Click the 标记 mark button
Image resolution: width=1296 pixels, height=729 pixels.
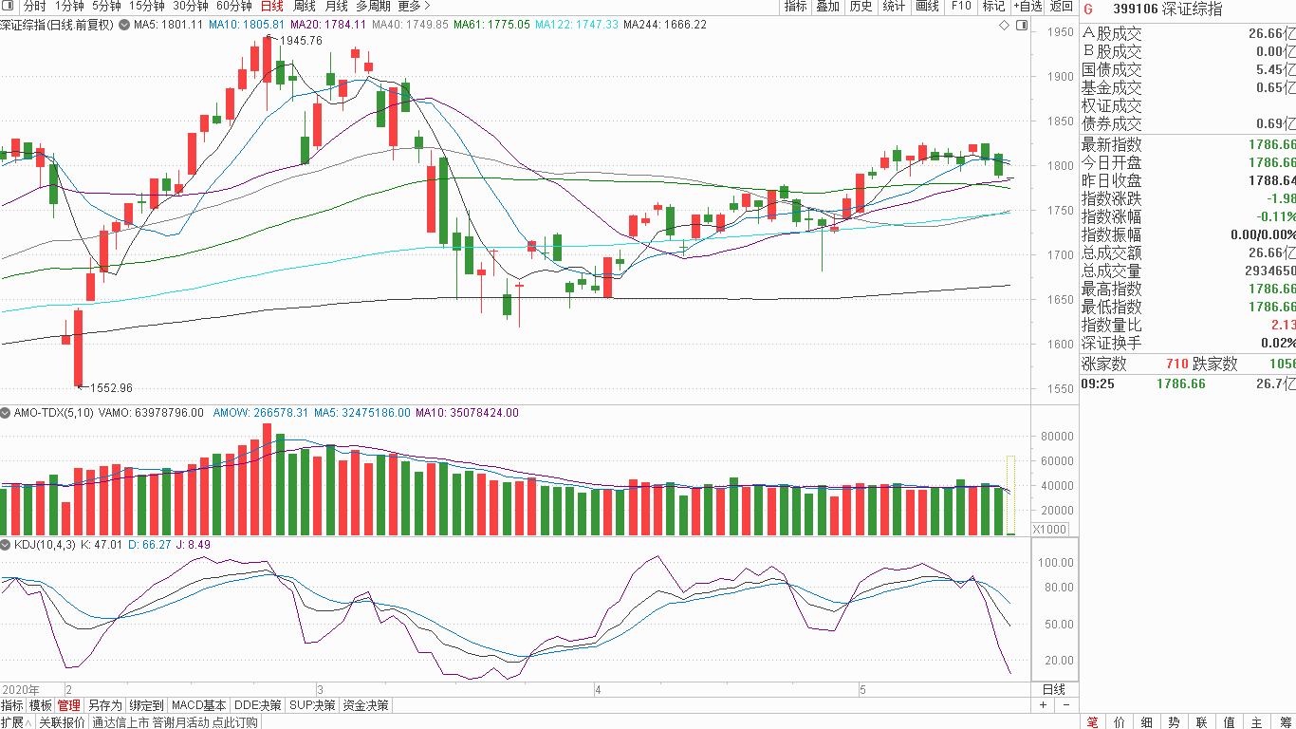point(993,7)
